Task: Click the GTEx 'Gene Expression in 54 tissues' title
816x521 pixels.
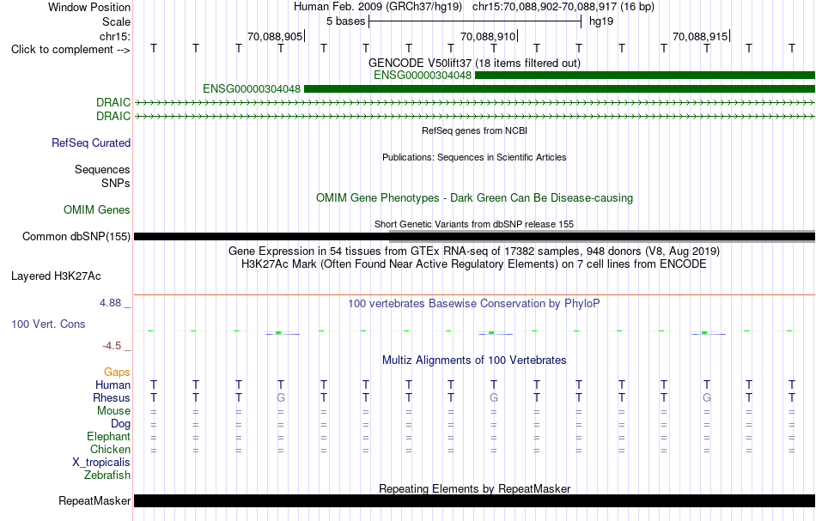Action: (x=474, y=251)
